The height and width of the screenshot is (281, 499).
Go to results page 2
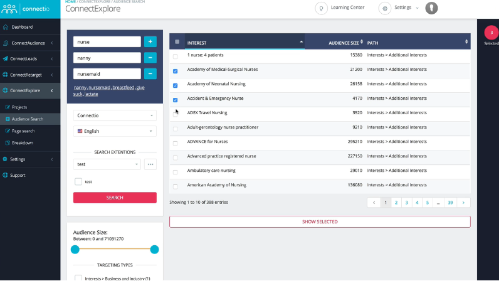tap(396, 203)
